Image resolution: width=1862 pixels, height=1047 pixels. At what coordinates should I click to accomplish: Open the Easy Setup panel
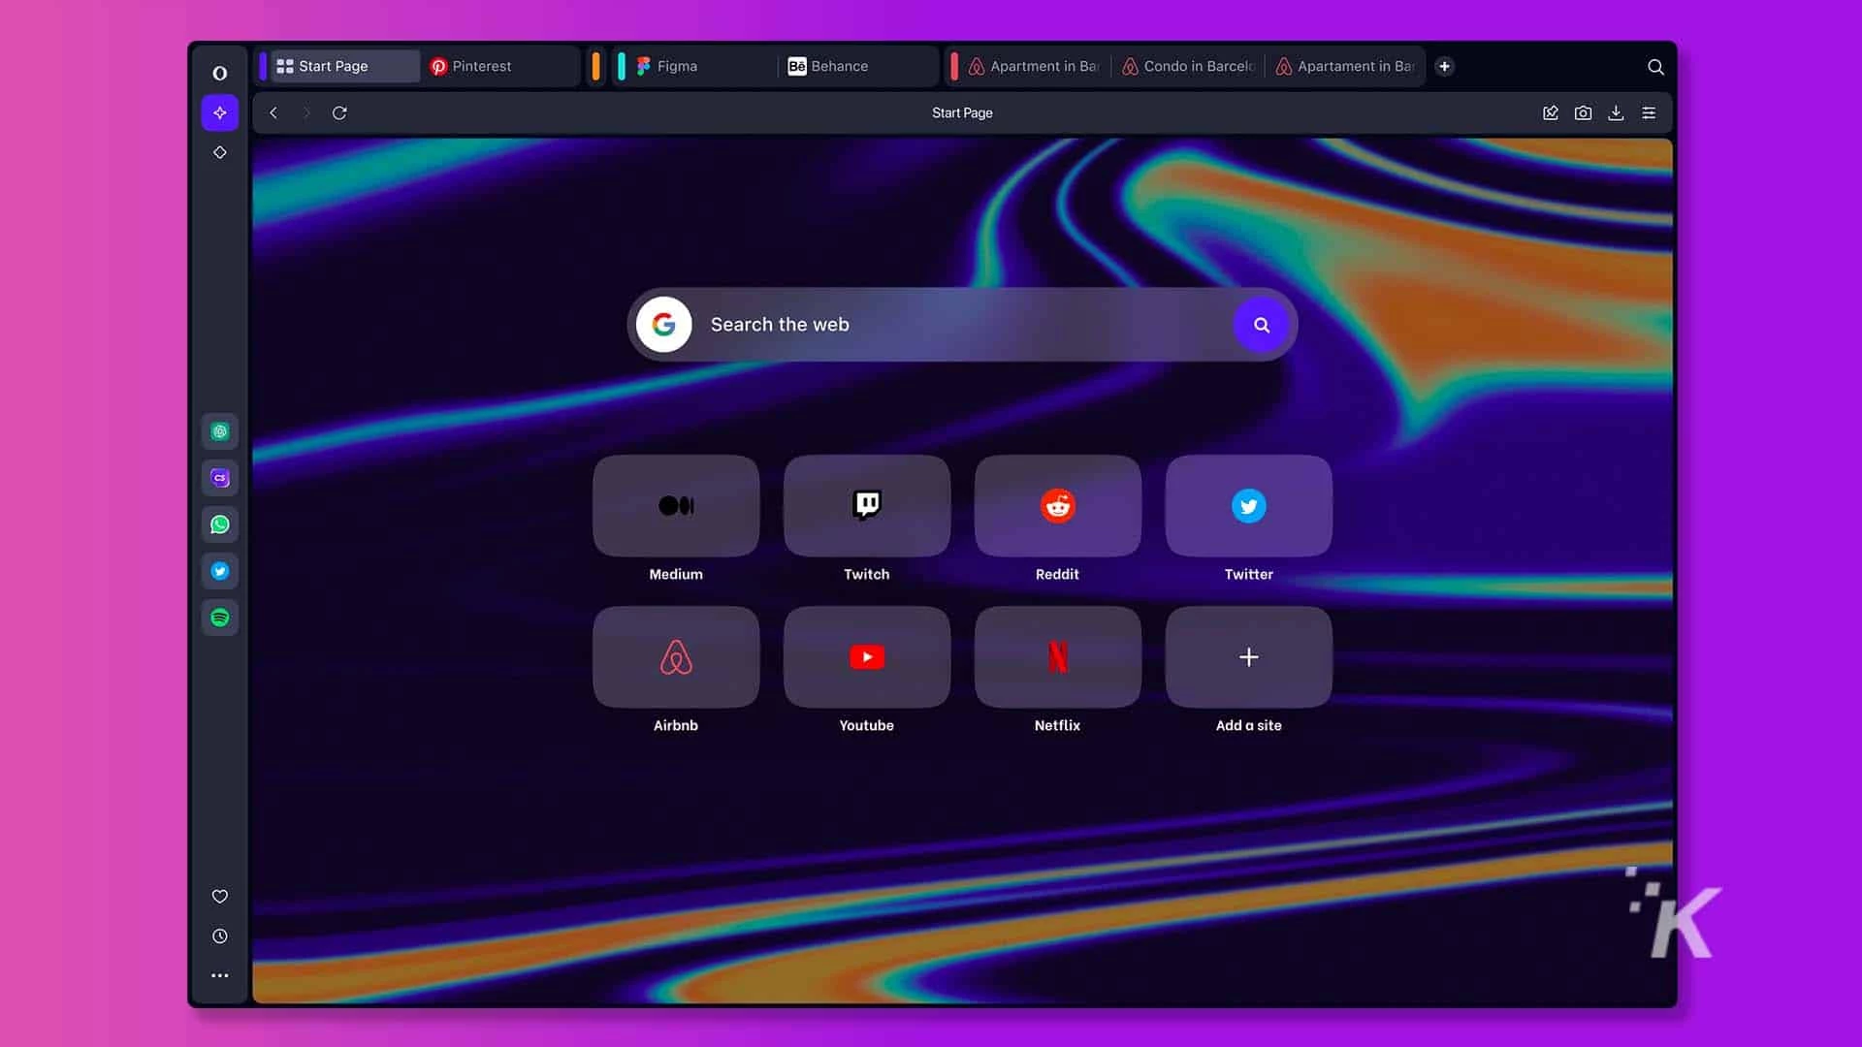1649,112
